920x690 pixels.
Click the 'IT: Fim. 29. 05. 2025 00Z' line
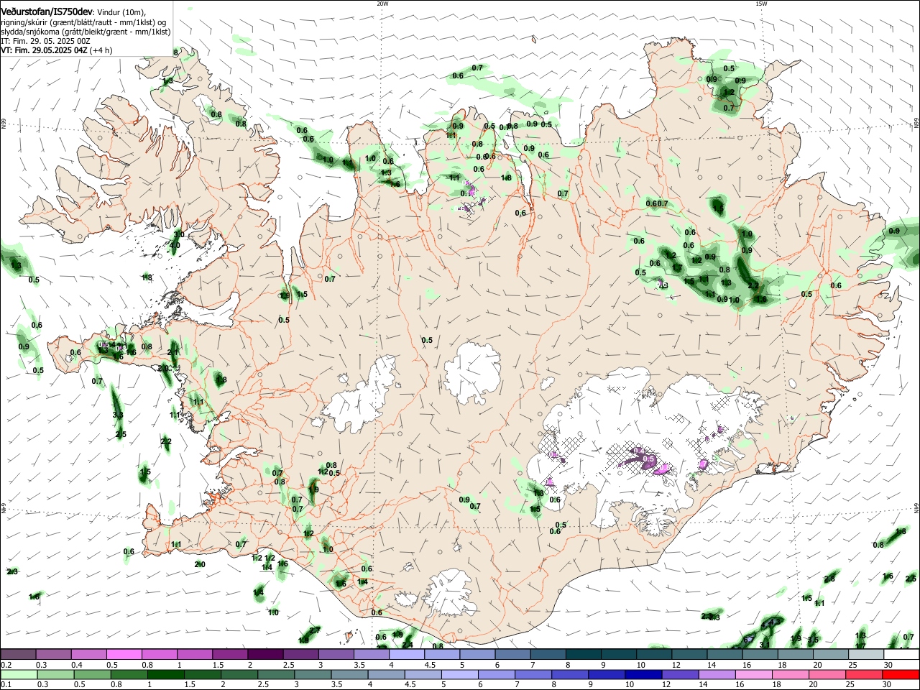[x=45, y=41]
